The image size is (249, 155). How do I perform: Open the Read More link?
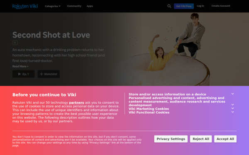[20, 66]
